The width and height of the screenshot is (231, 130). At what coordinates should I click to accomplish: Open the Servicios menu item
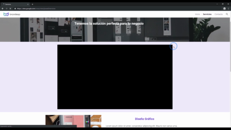pos(207,14)
